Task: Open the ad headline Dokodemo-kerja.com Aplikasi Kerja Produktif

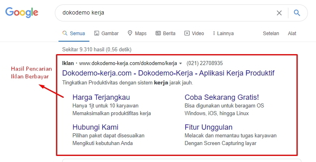Action: tap(168, 73)
